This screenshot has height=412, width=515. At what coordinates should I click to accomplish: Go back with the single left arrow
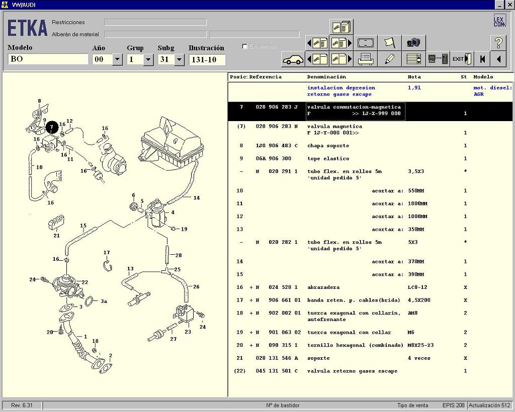tap(498, 59)
